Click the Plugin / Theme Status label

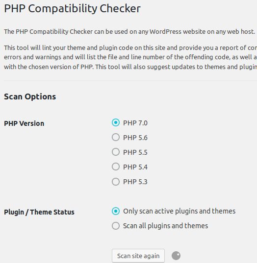click(x=39, y=212)
